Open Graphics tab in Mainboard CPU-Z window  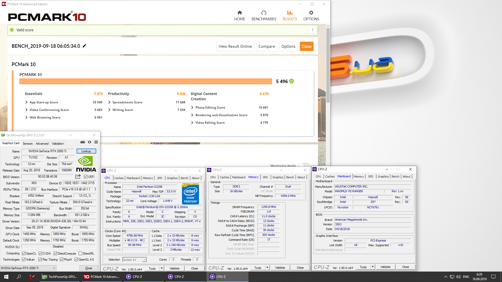[x=383, y=177]
